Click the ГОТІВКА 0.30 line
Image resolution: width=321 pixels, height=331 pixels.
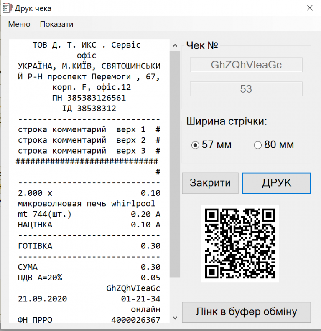(x=89, y=246)
